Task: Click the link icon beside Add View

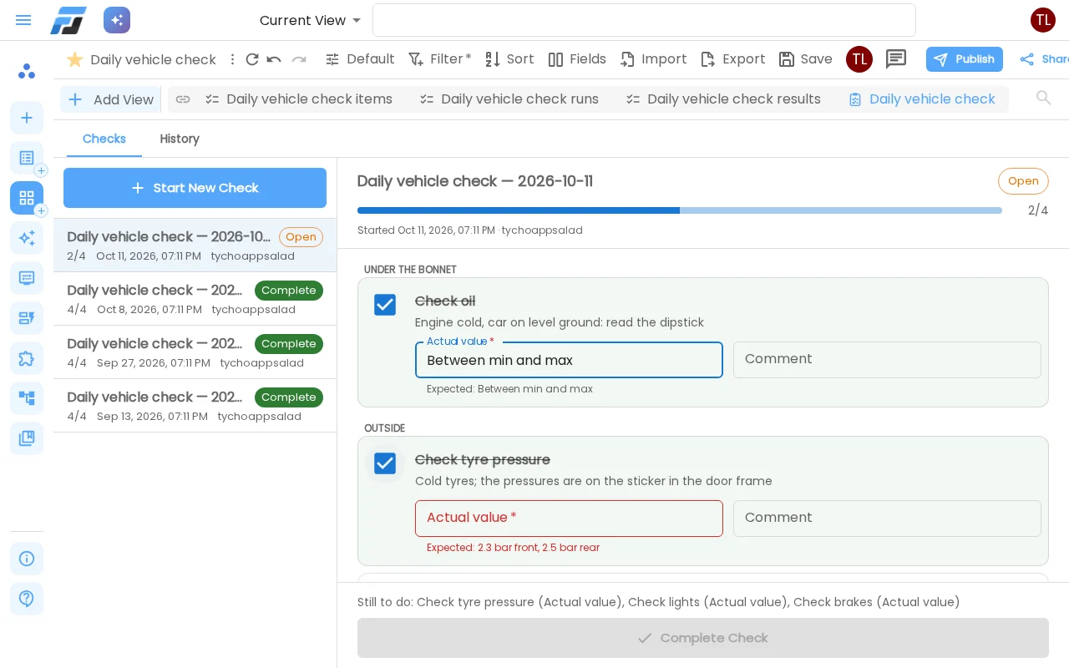Action: (183, 99)
